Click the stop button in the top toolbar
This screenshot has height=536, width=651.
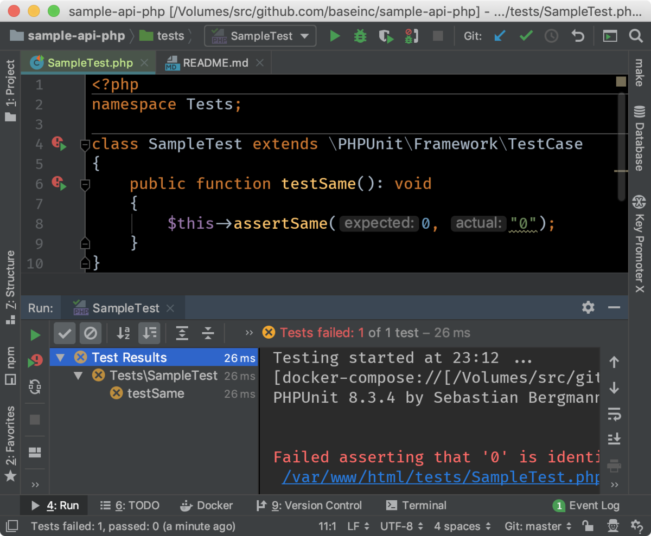point(437,36)
